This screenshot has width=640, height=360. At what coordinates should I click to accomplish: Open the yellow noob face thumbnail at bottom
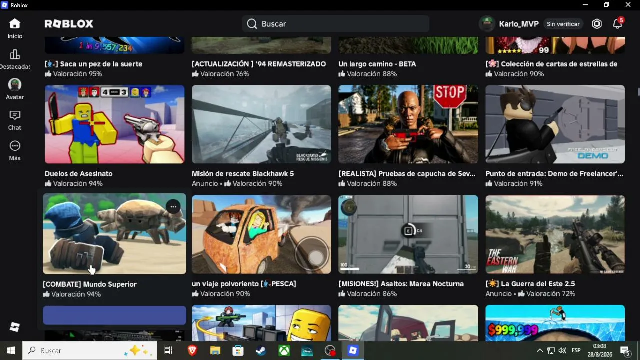coord(261,323)
